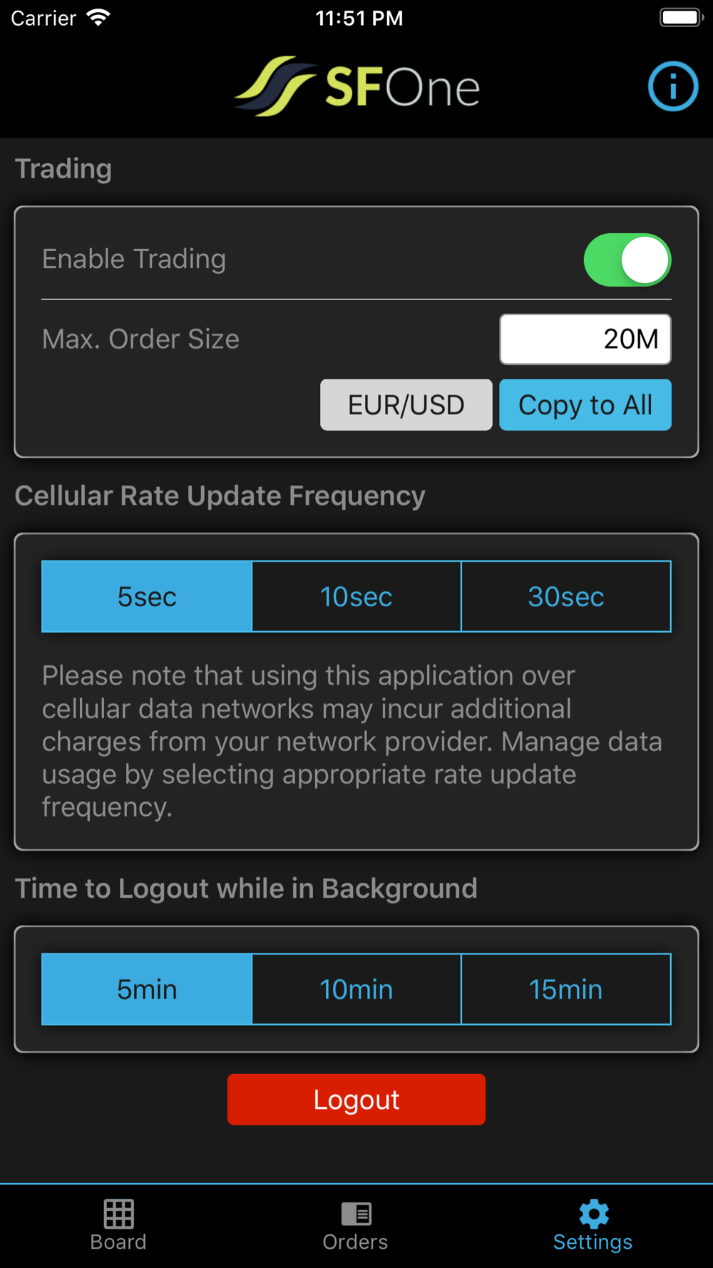
Task: Open the info icon in header
Action: coord(672,86)
